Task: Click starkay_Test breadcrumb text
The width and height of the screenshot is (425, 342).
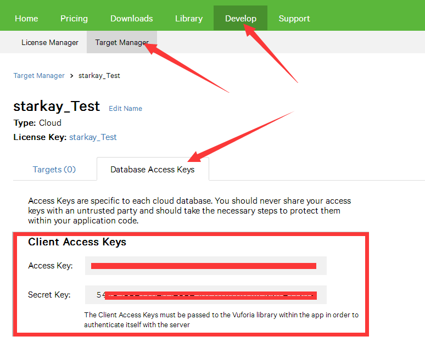Action: pyautogui.click(x=99, y=76)
